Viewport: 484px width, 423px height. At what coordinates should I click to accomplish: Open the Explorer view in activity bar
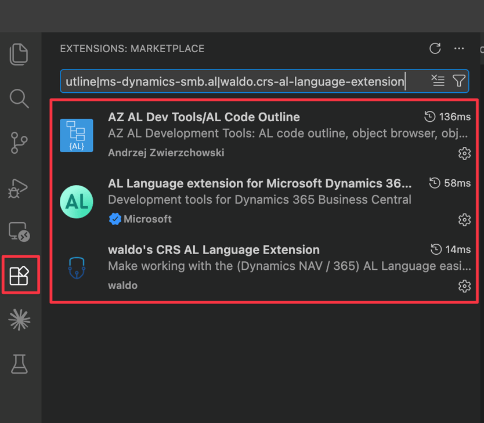(19, 55)
